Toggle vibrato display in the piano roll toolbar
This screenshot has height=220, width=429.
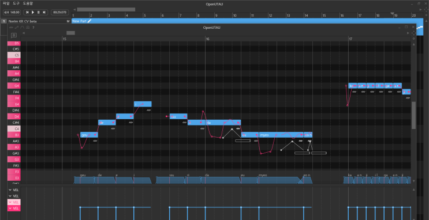[11, 28]
